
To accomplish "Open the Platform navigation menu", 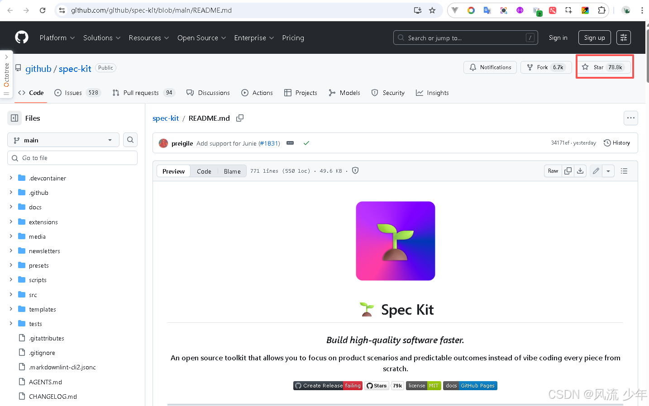I will [x=57, y=38].
